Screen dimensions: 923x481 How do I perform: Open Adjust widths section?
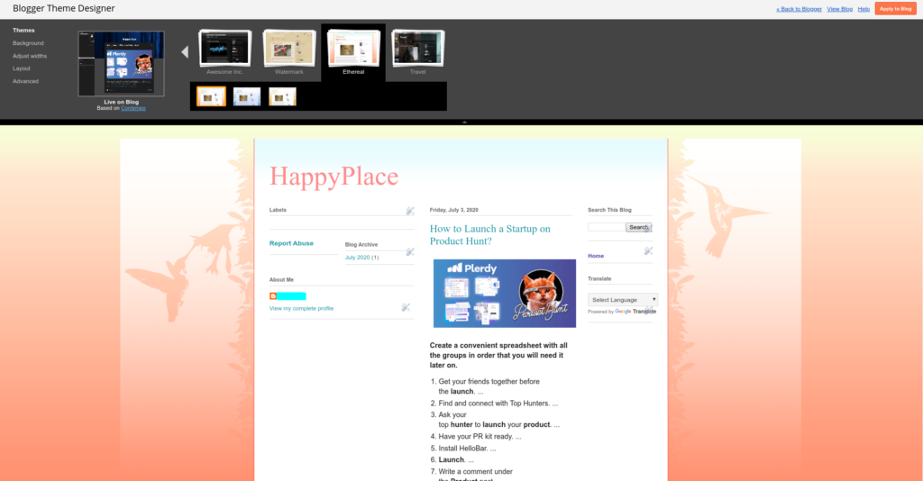tap(30, 56)
